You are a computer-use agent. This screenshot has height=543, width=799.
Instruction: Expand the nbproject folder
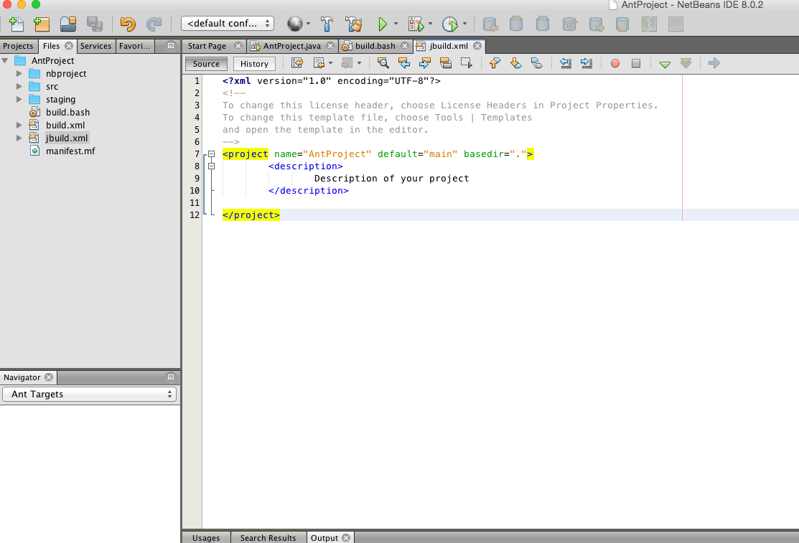19,74
